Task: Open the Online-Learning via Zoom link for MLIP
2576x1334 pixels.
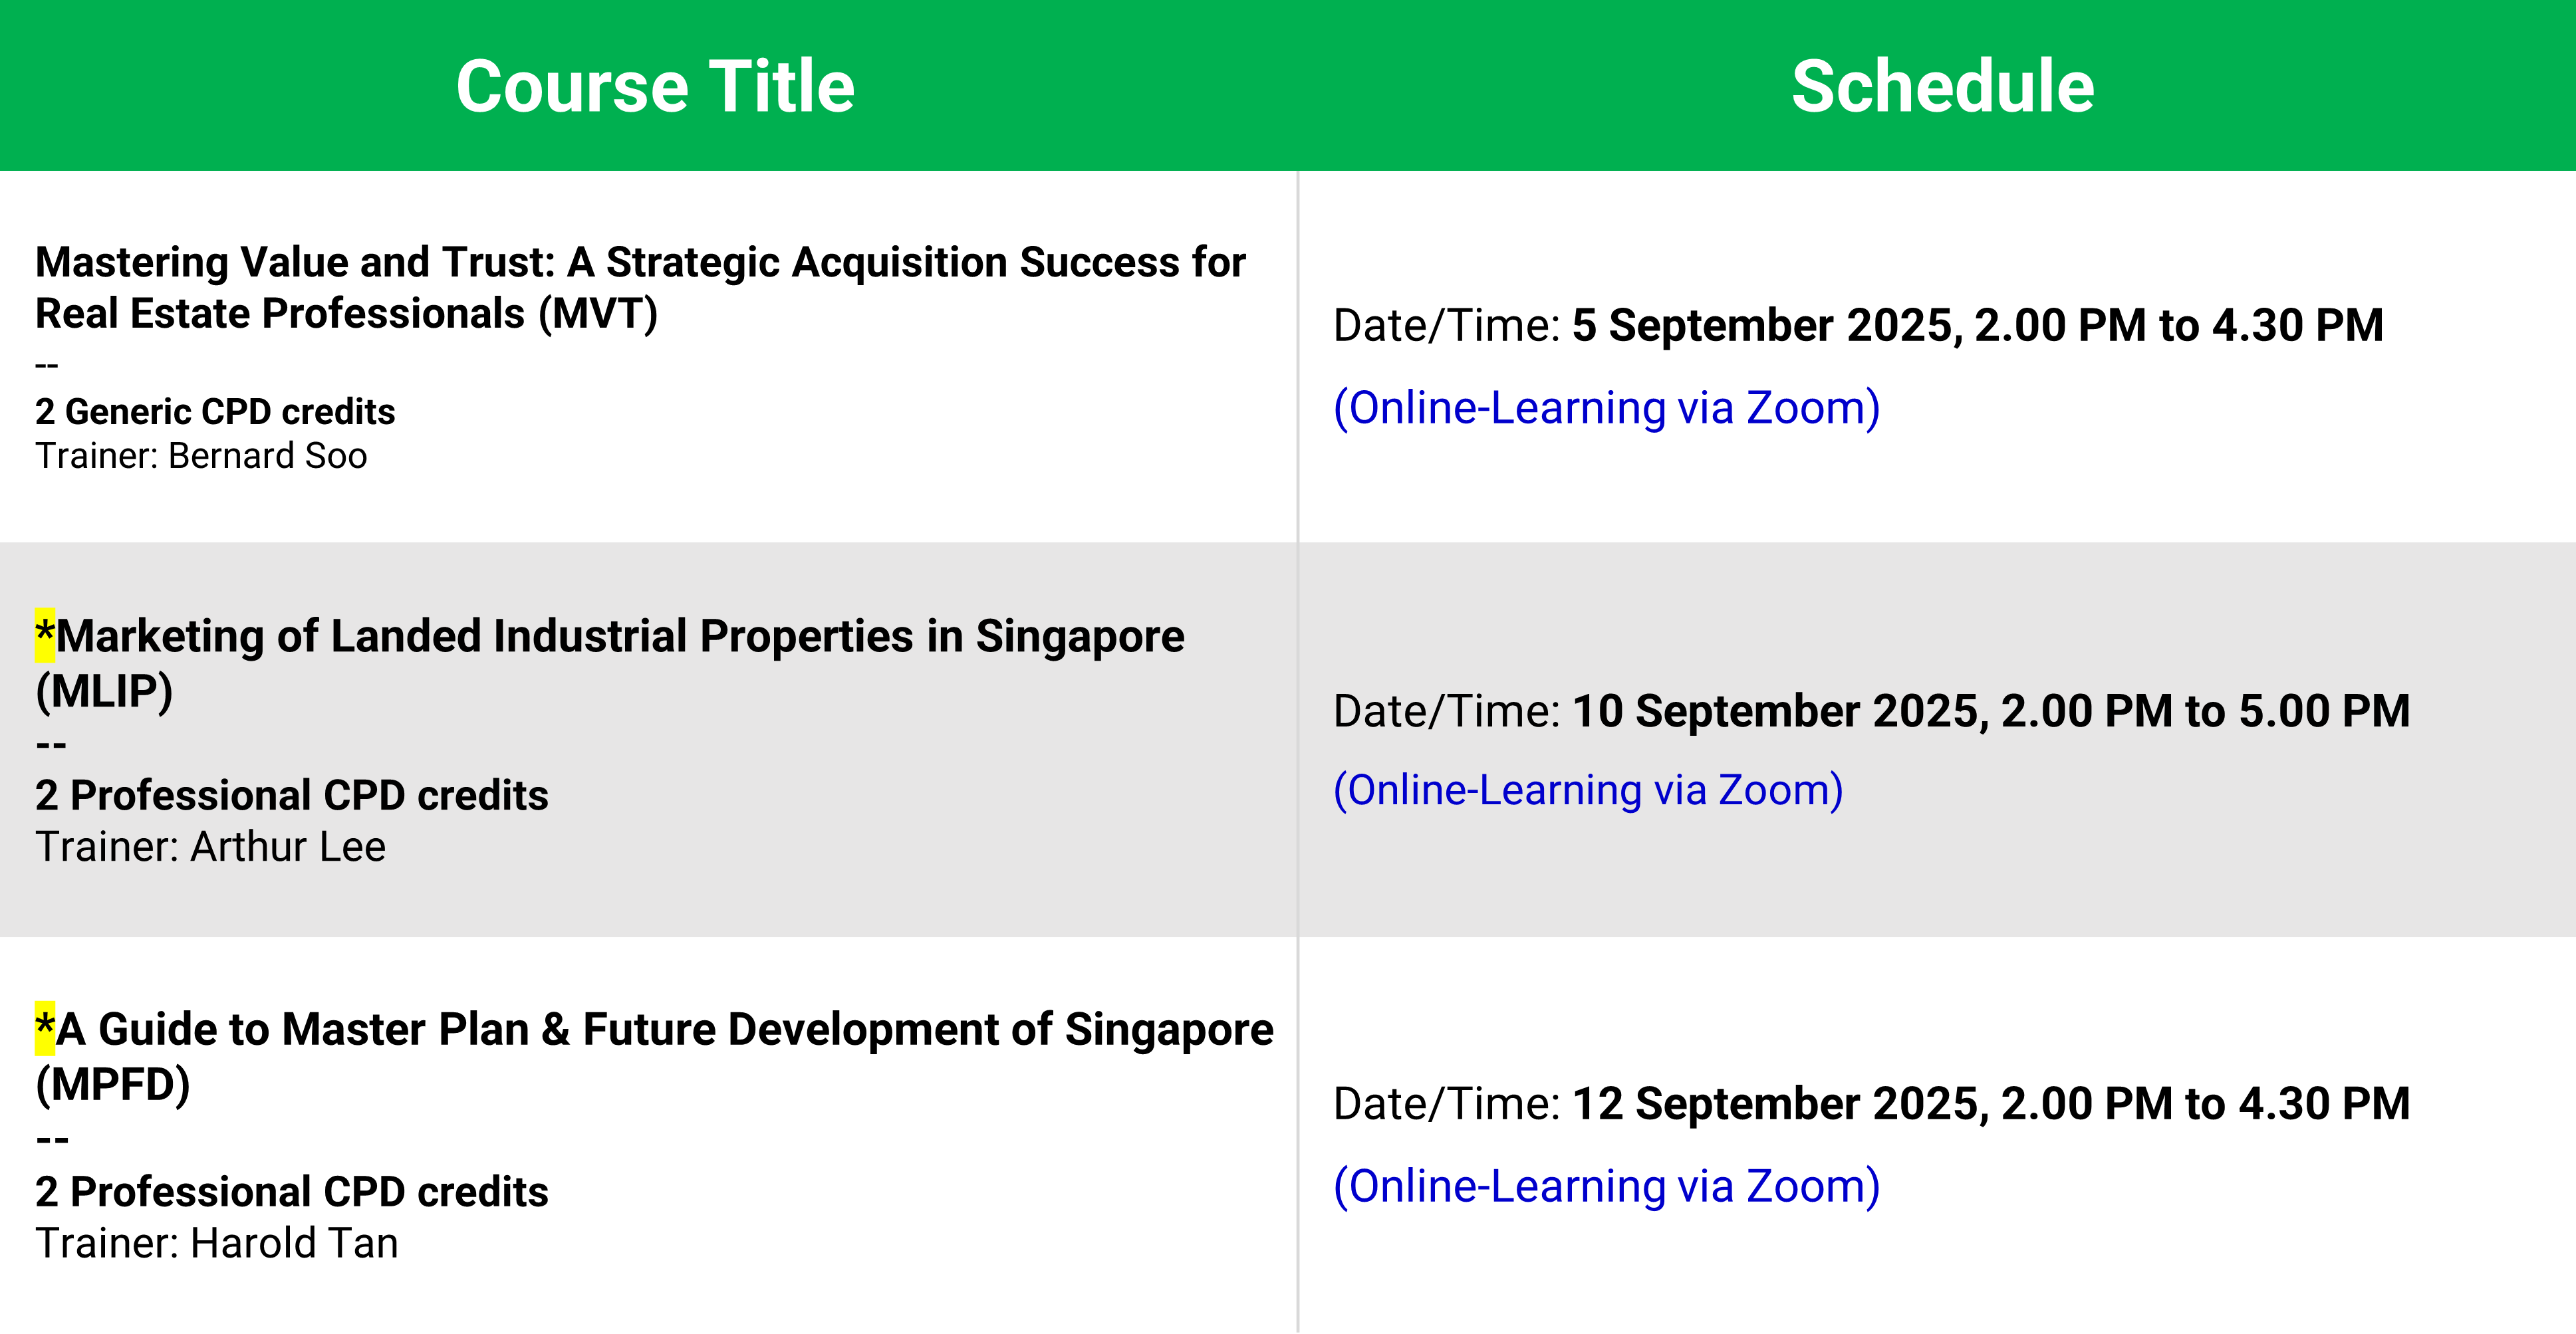Action: pyautogui.click(x=1588, y=790)
